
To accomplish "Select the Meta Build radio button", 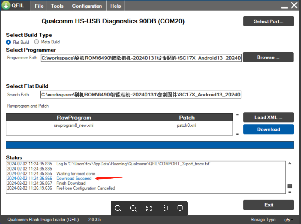I will pos(36,42).
